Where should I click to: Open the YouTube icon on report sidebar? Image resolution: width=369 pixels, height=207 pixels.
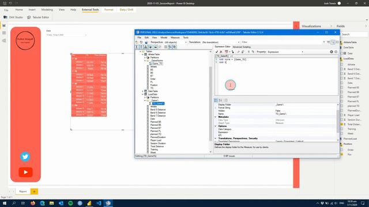[25, 172]
